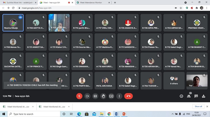Click the Windows taskbar search box

[34, 114]
